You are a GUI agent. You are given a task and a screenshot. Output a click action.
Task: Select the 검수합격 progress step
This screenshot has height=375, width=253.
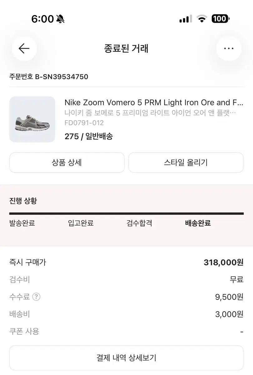pos(139,223)
